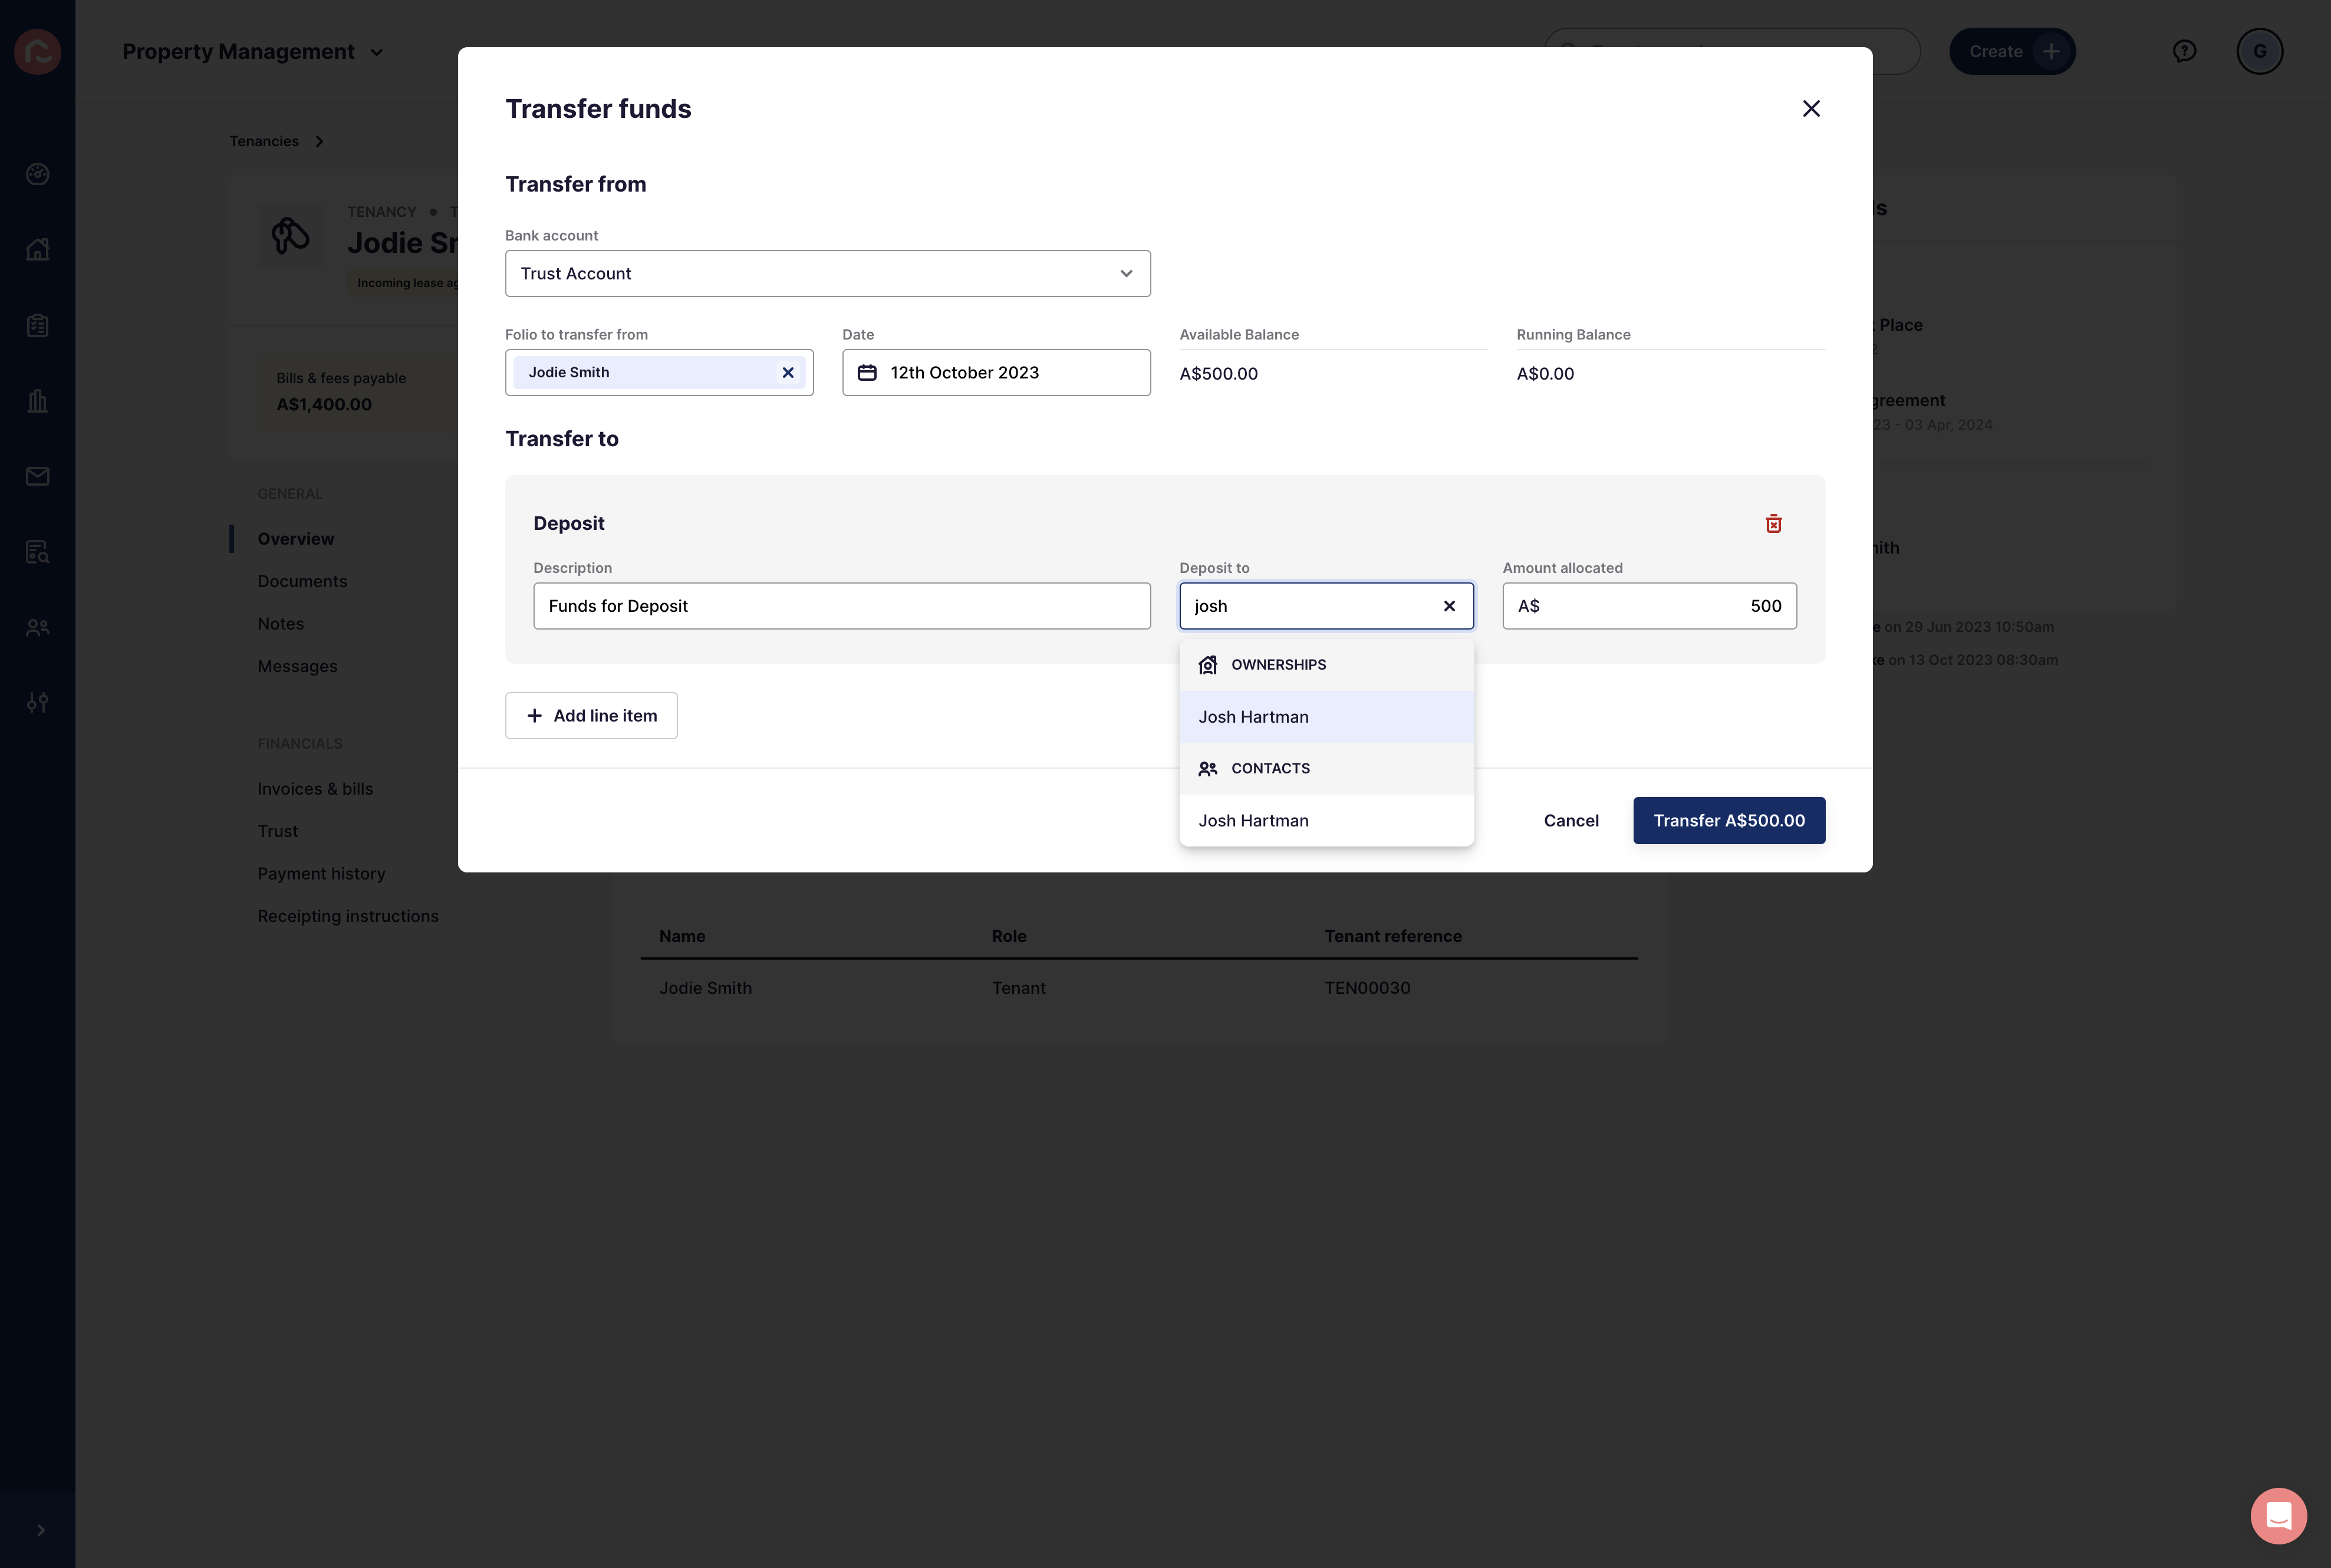Open the support chat bubble
This screenshot has width=2331, height=1568.
[x=2278, y=1515]
